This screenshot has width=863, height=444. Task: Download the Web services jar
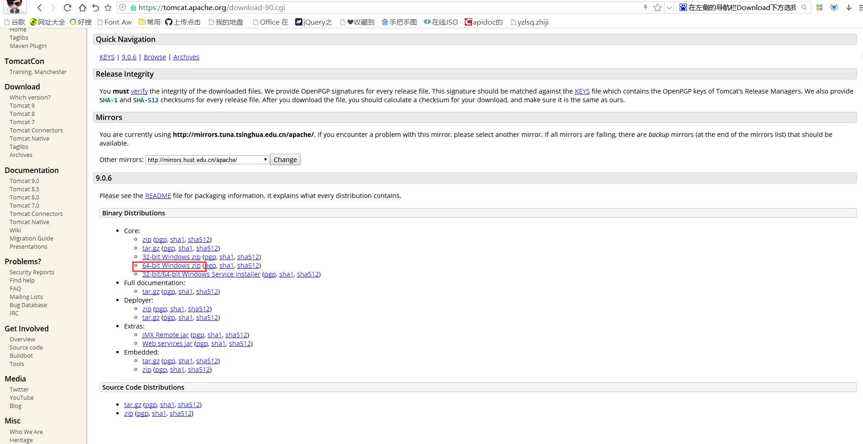[167, 344]
